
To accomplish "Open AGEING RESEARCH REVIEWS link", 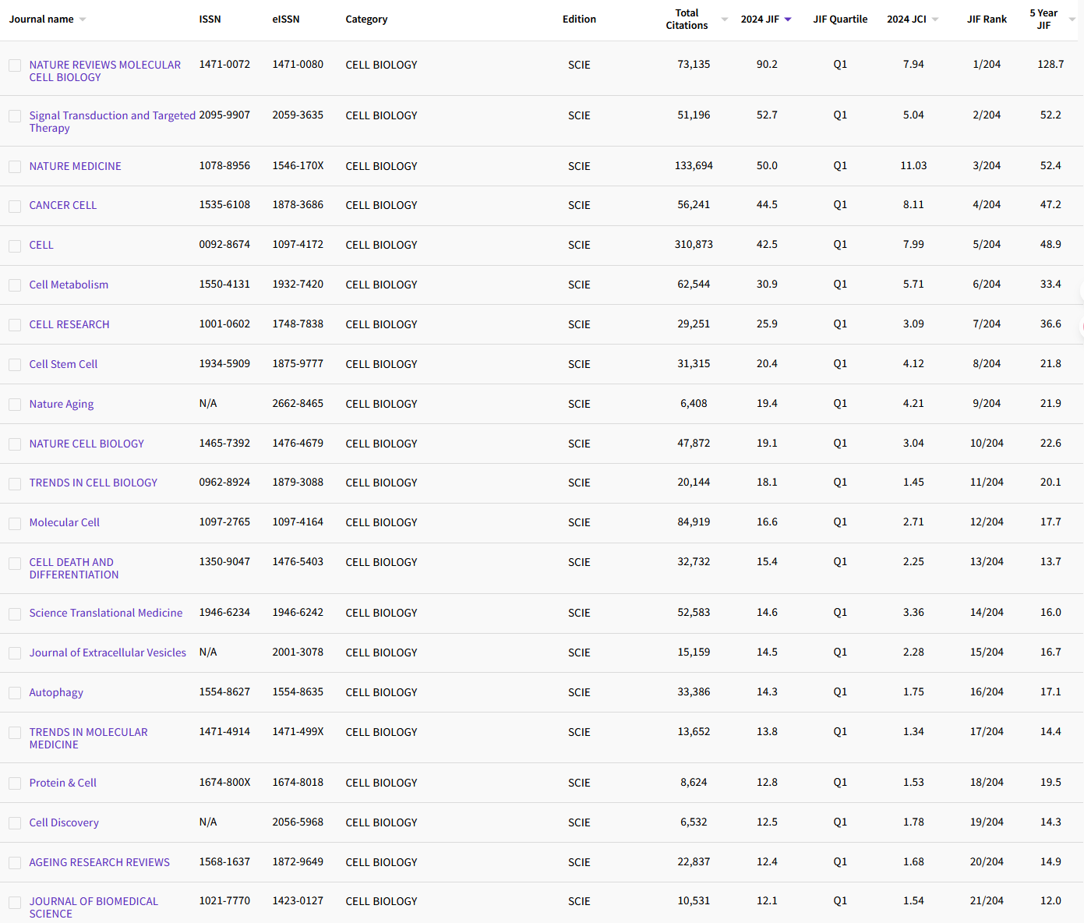I will [100, 862].
